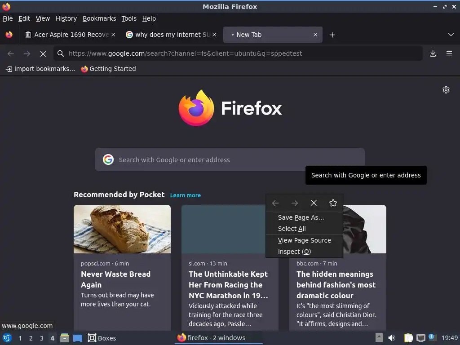Open clipboard manager tray icon
The image size is (460, 345).
408,338
